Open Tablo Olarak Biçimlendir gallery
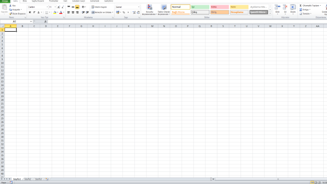This screenshot has width=327, height=184. 163,10
